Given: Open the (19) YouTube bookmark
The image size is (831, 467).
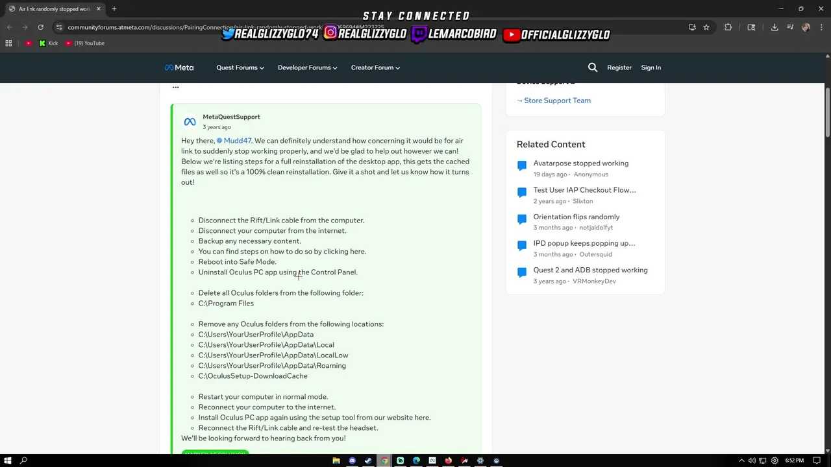Looking at the screenshot, I should click(85, 43).
